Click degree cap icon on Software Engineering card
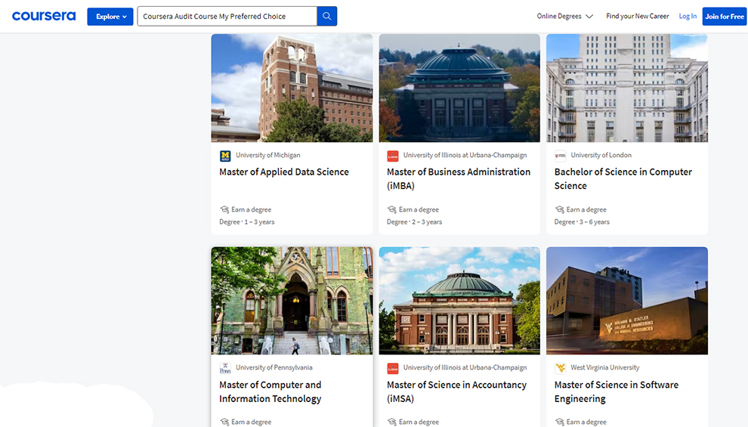The height and width of the screenshot is (427, 748). point(559,422)
